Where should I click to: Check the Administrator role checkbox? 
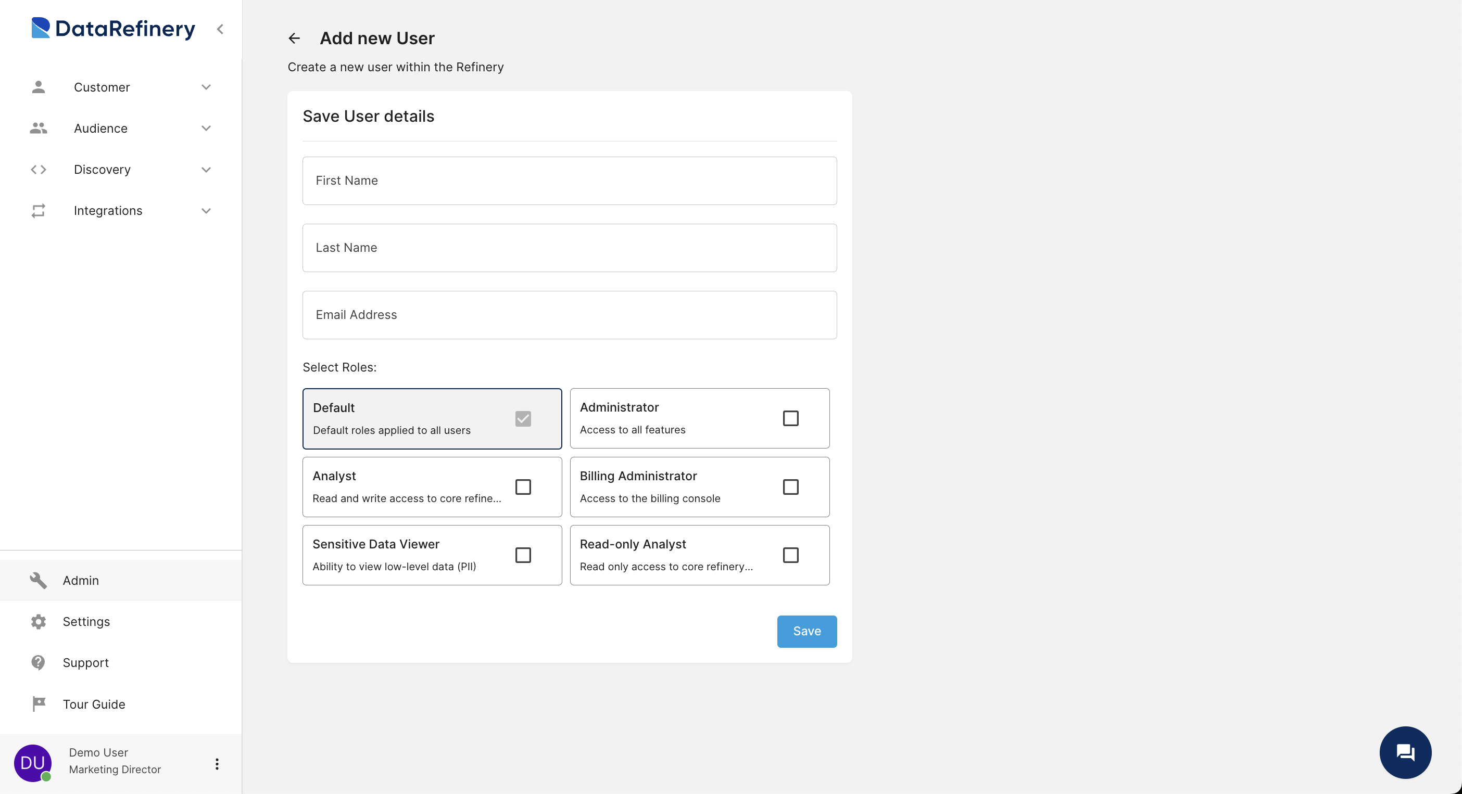pyautogui.click(x=790, y=418)
